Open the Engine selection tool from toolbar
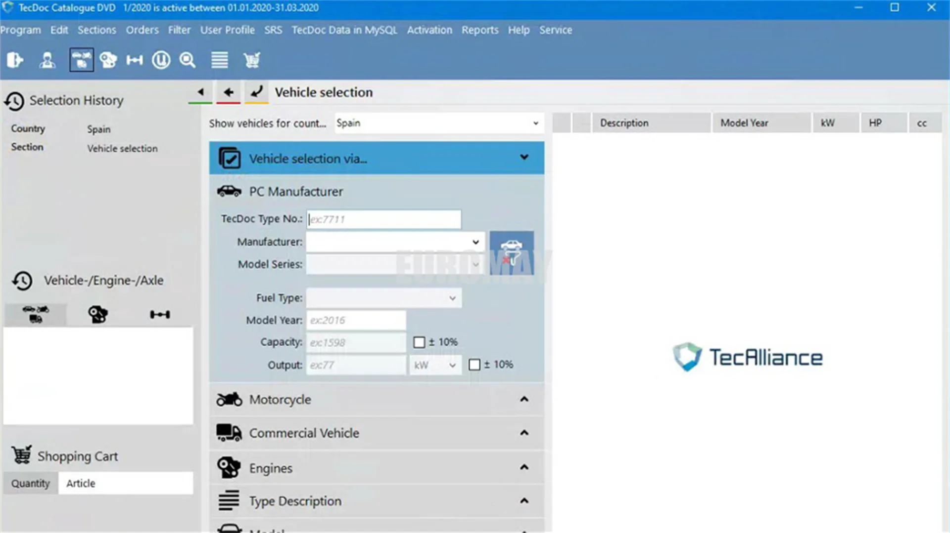Screen dimensions: 950x533 108,59
